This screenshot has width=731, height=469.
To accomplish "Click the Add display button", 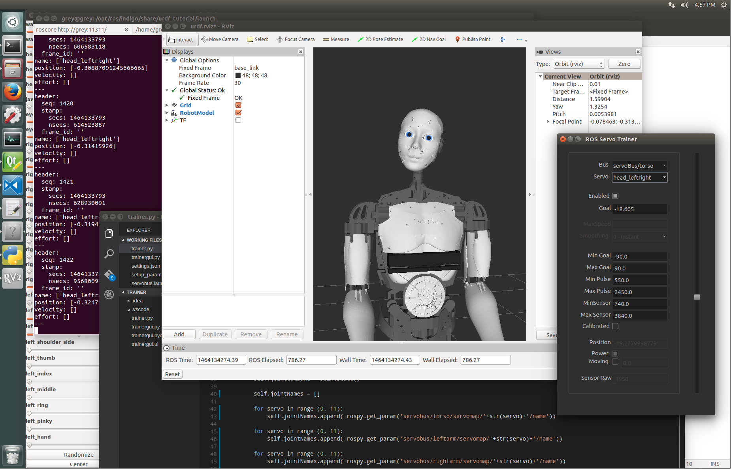I will click(179, 334).
